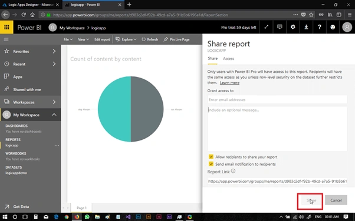Open the logicapp report in sidebar
This screenshot has height=221, width=355.
click(12, 145)
